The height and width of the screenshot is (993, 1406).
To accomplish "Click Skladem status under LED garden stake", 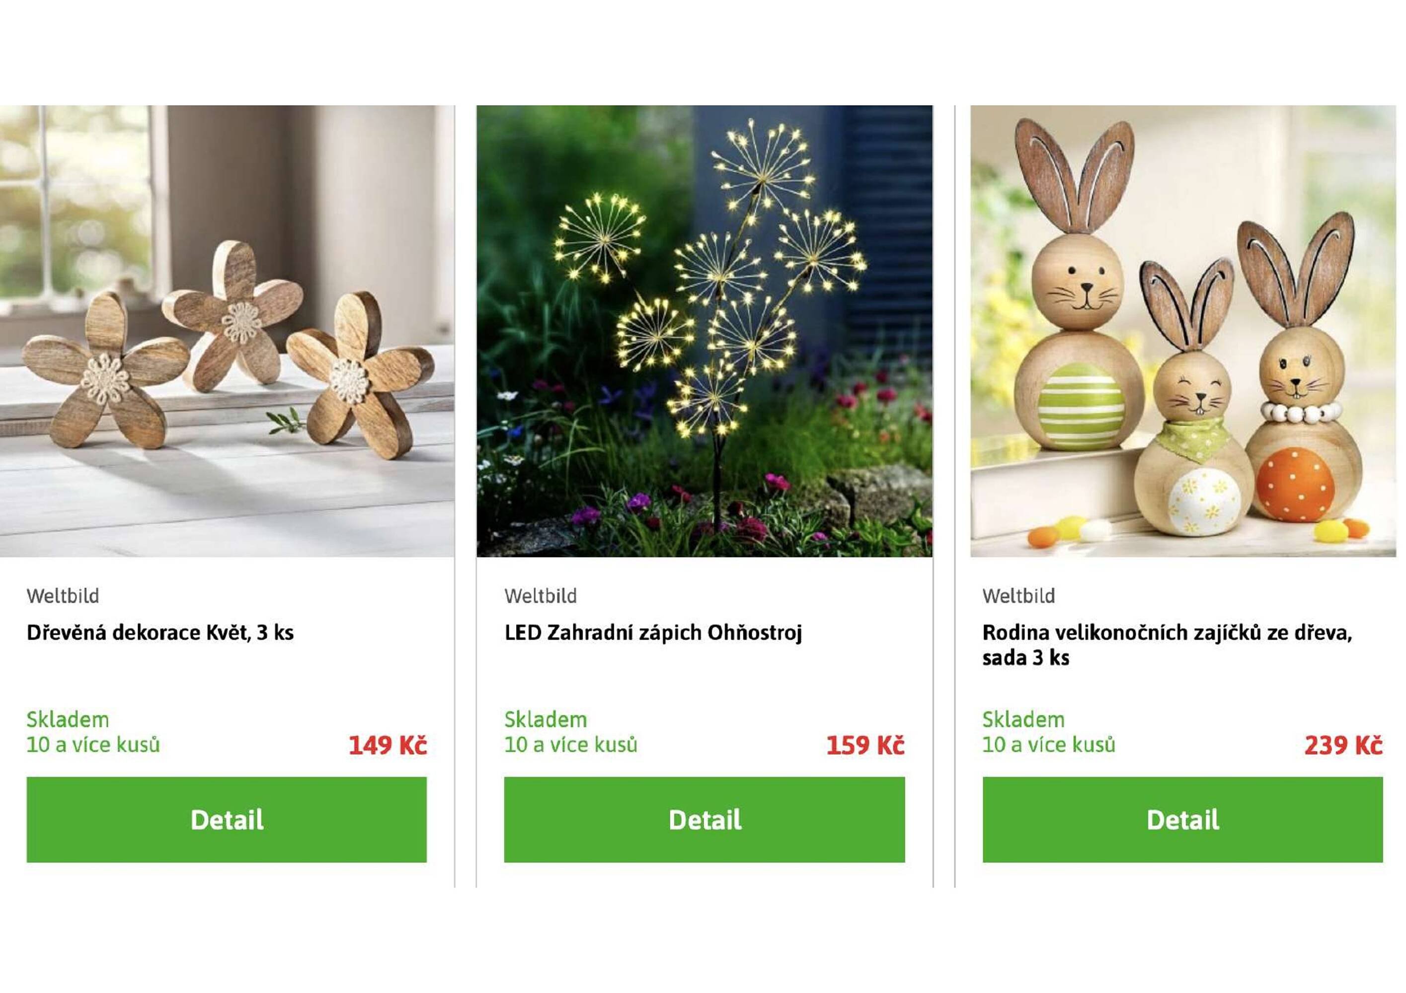I will click(545, 719).
